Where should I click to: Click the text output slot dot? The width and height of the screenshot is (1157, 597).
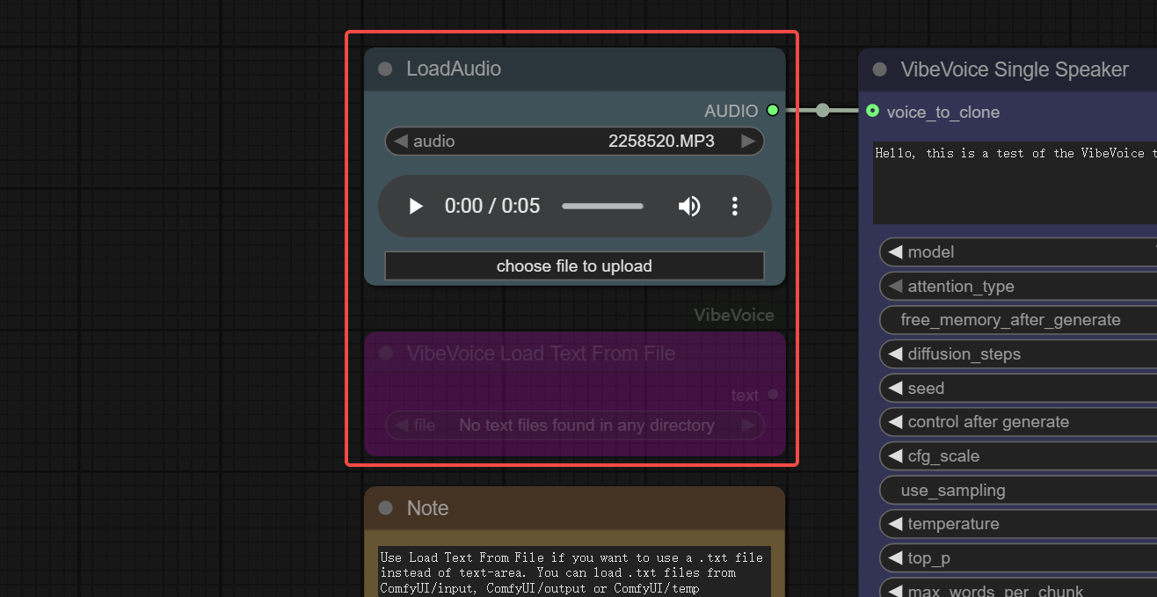773,395
